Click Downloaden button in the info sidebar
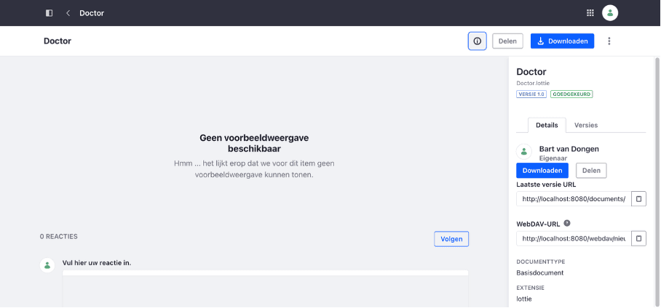 542,171
